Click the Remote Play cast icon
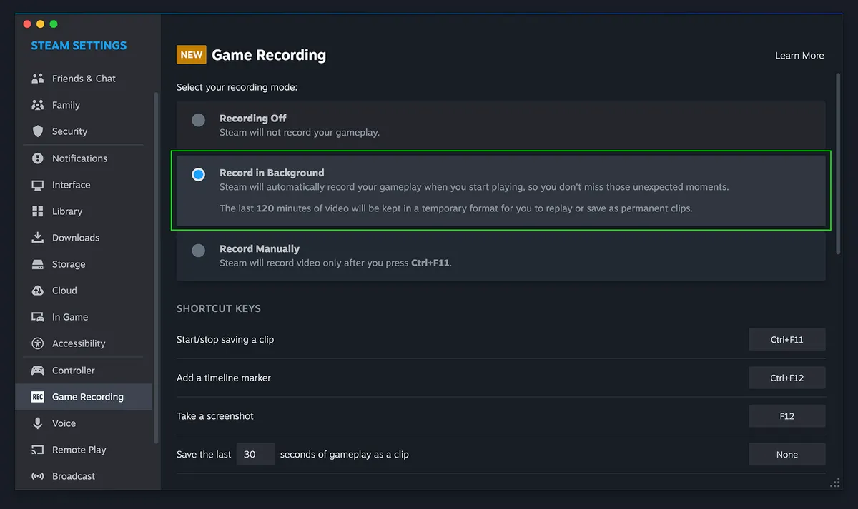858x509 pixels. [38, 450]
